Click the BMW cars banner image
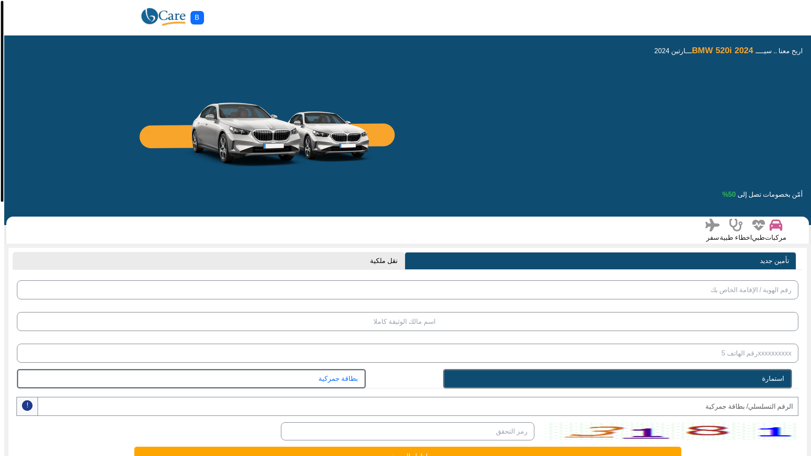 tap(267, 133)
